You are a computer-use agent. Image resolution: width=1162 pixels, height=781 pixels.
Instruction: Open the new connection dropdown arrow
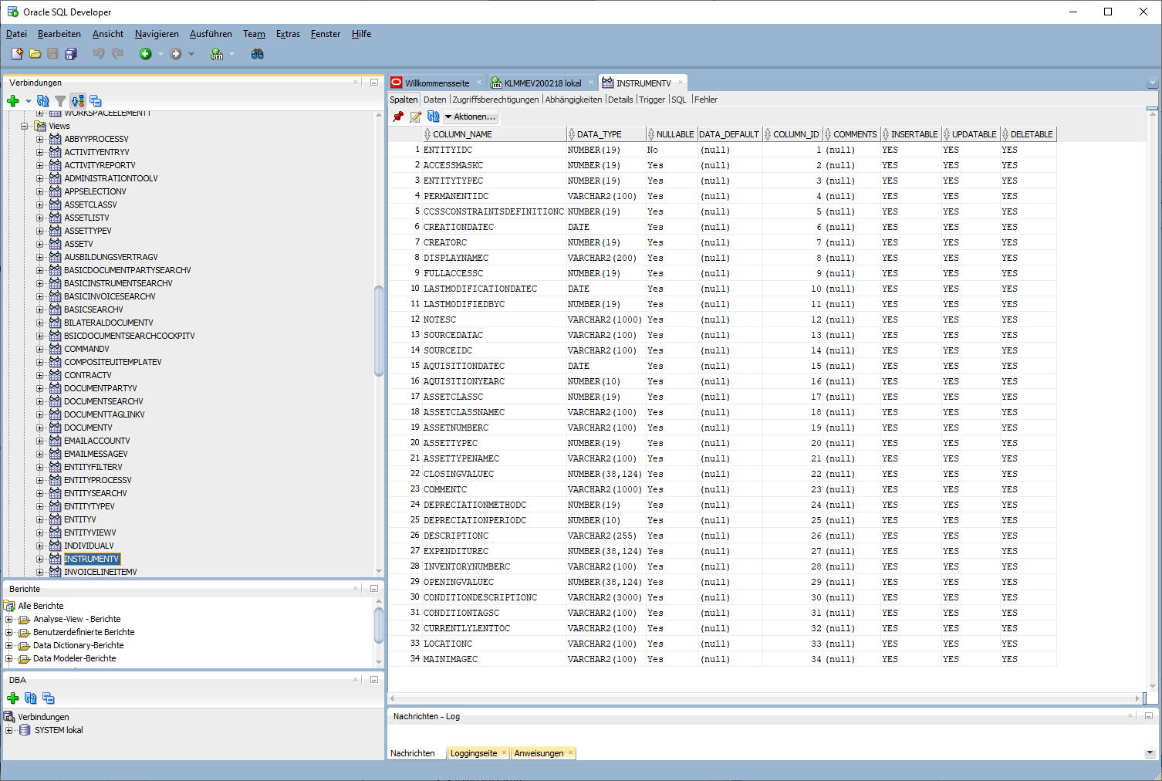click(29, 101)
